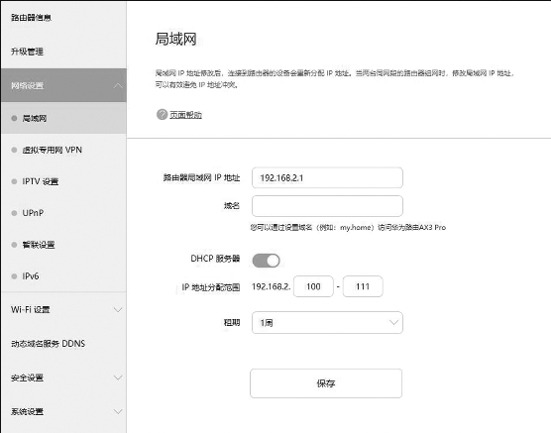
Task: Click the DHCP range start field 100
Action: 313,286
